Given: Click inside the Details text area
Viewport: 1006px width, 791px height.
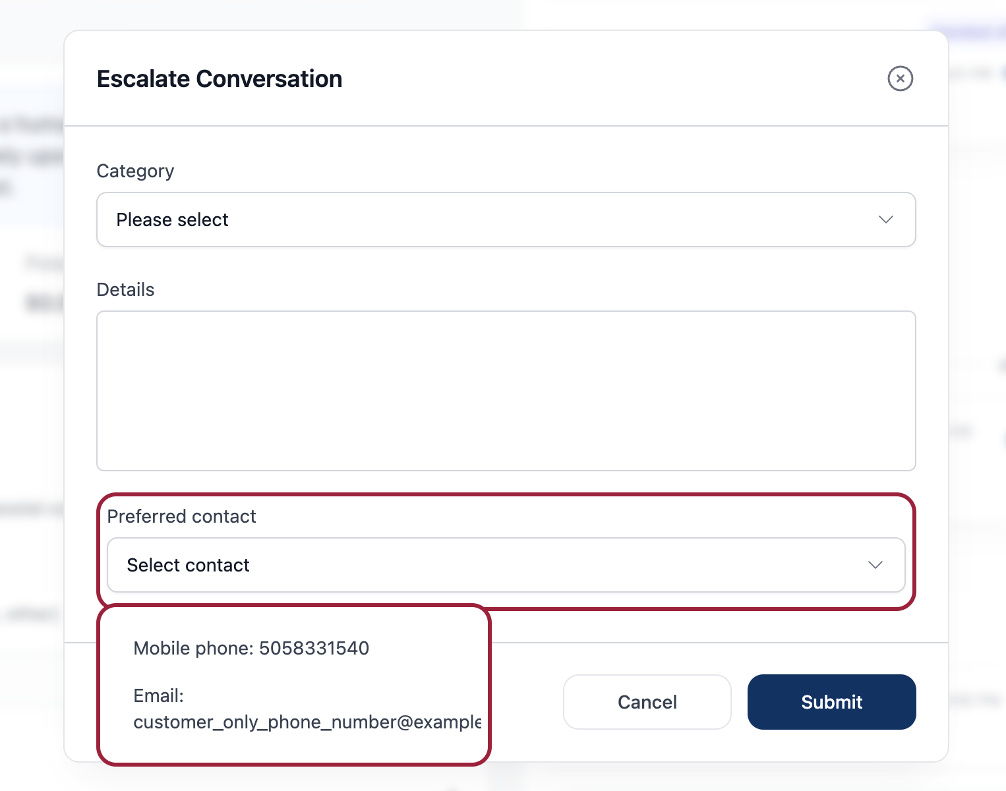Looking at the screenshot, I should click(x=506, y=390).
